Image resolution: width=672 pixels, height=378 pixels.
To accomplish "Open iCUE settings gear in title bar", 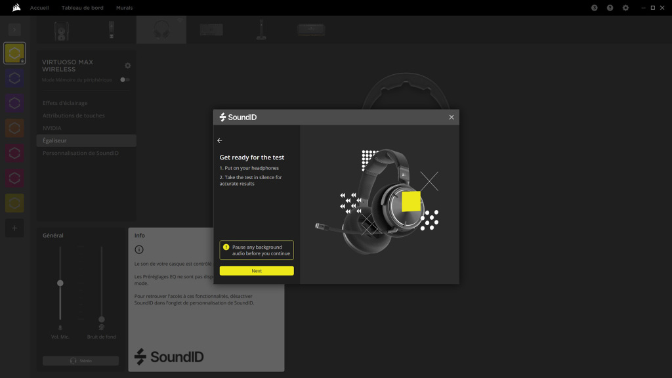I will click(x=625, y=8).
